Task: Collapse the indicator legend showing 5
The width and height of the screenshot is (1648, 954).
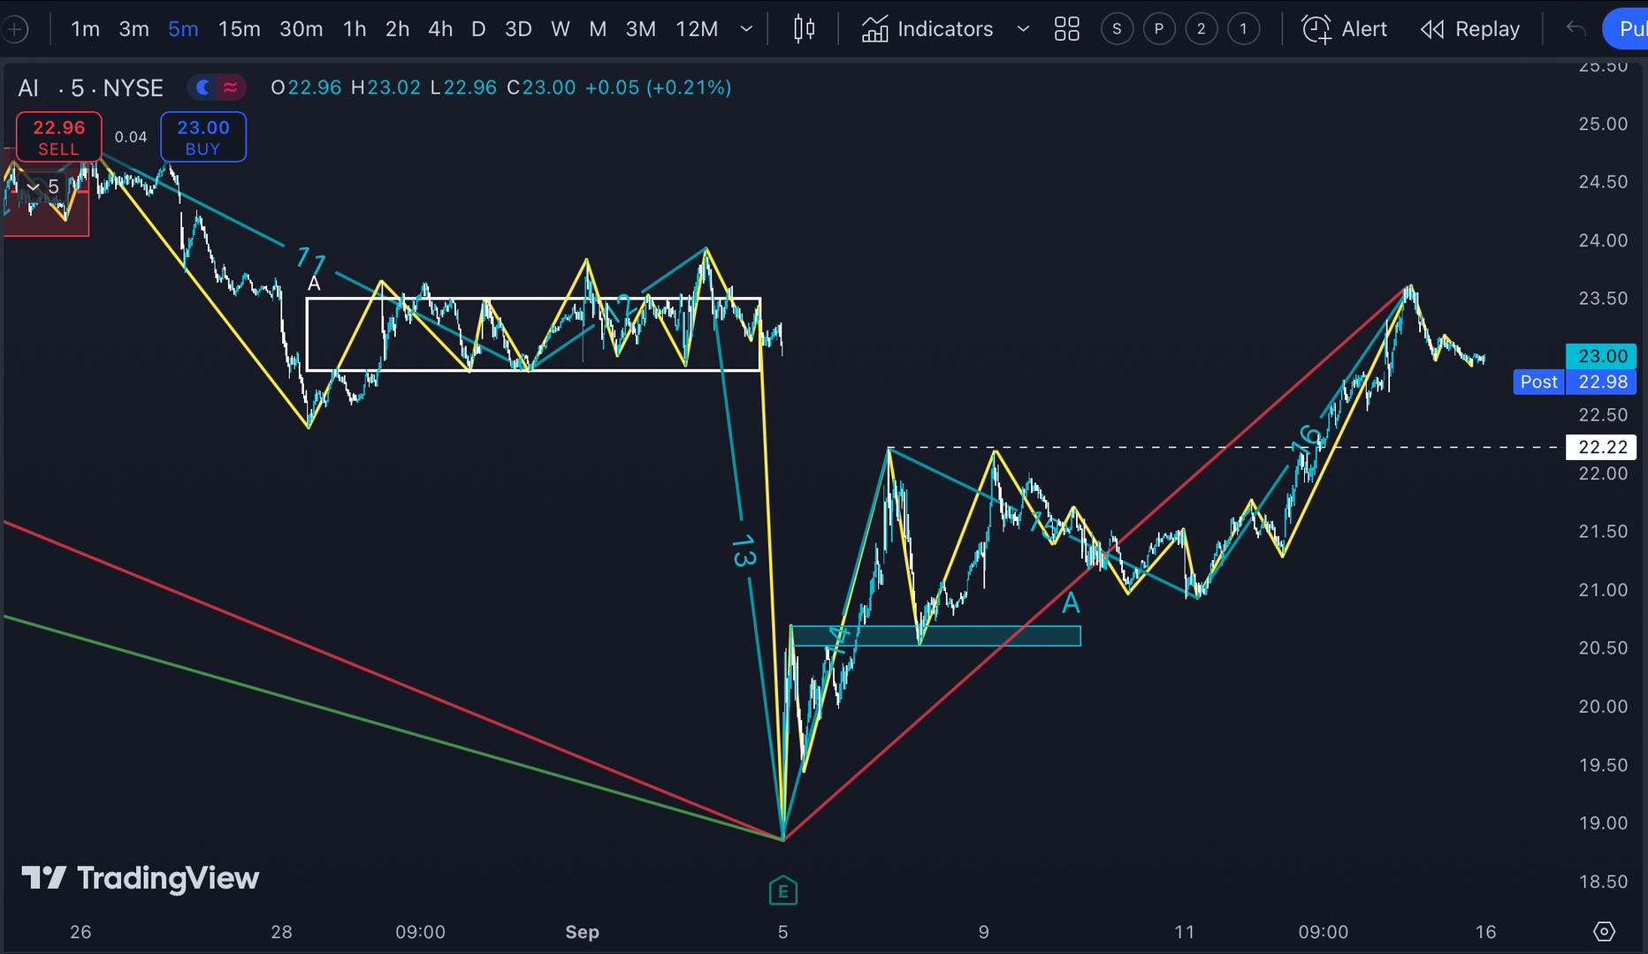Action: pyautogui.click(x=34, y=187)
